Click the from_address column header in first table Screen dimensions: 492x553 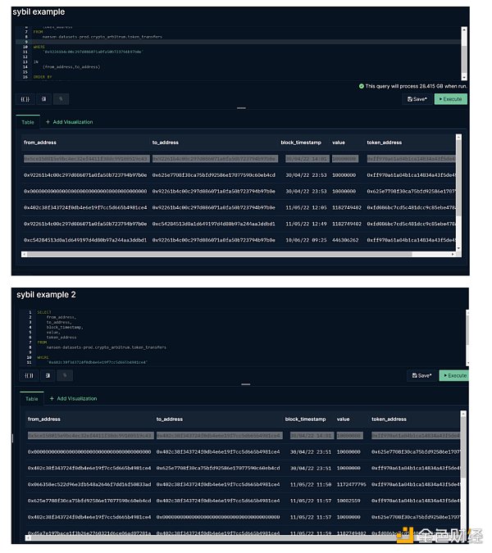(44, 142)
